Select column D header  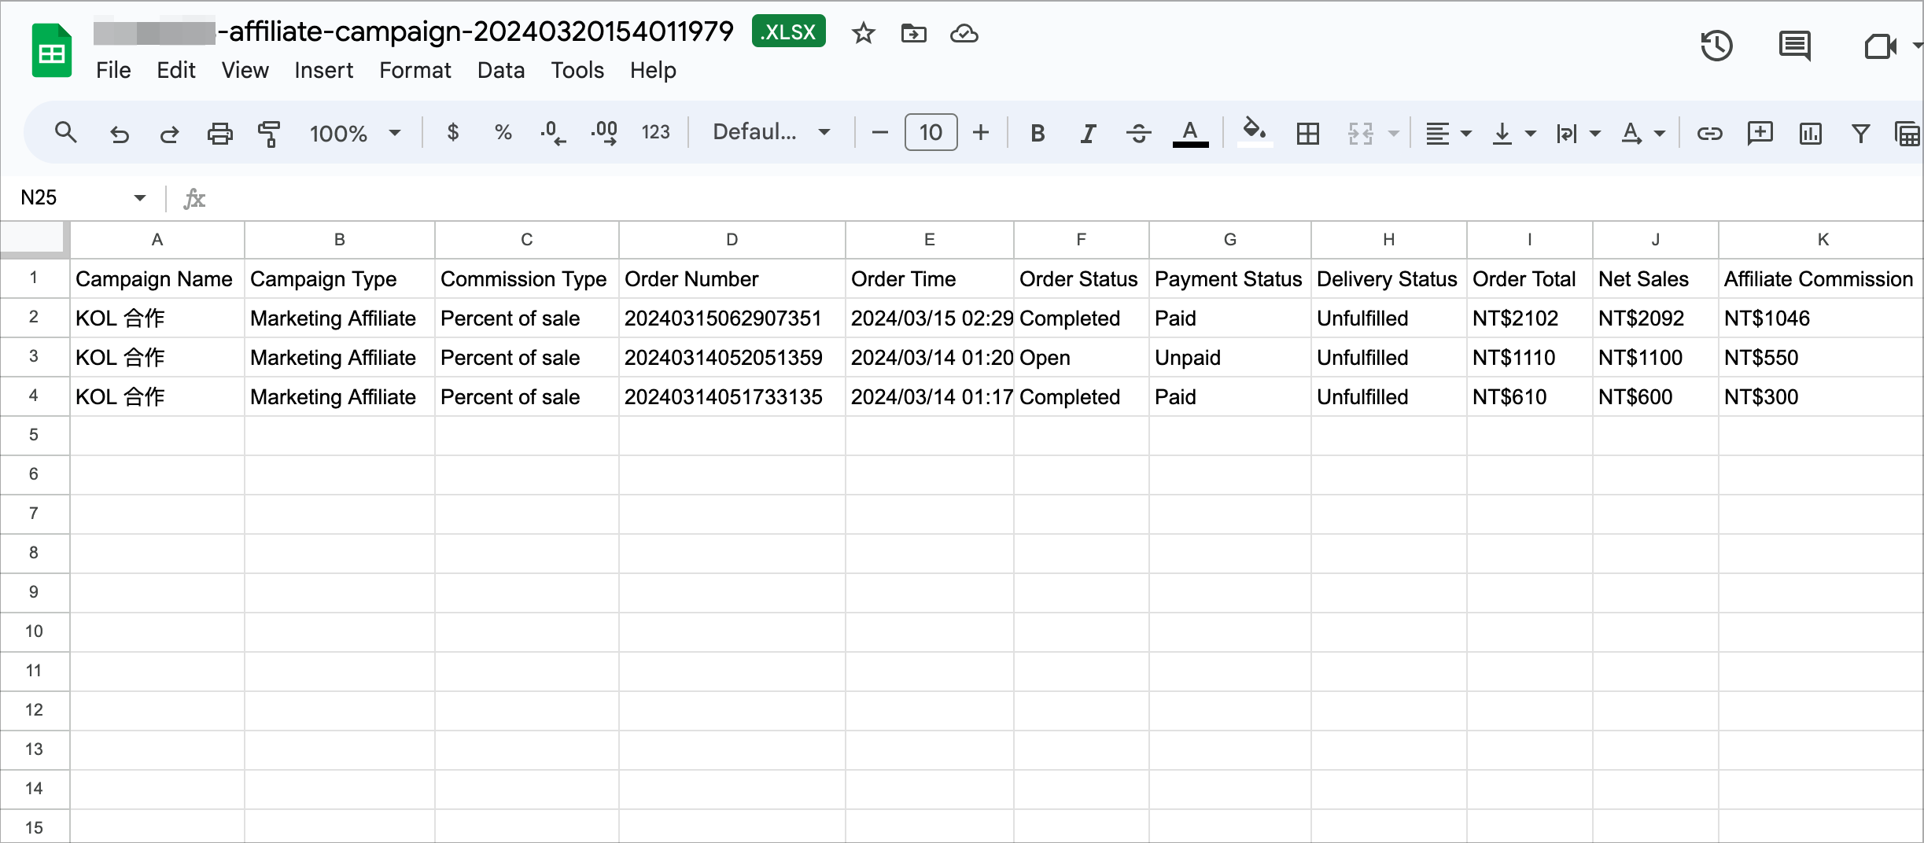[732, 240]
